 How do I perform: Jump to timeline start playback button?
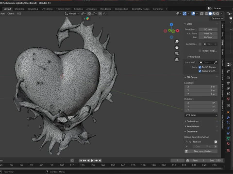click(x=81, y=160)
